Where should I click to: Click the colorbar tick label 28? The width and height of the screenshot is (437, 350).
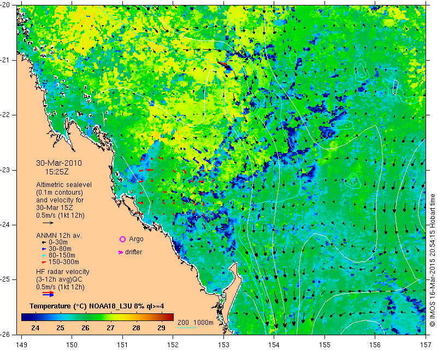coord(136,328)
